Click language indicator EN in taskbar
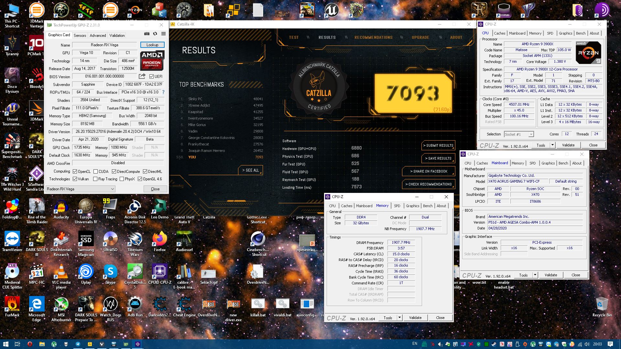Image resolution: width=621 pixels, height=349 pixels. 415,344
